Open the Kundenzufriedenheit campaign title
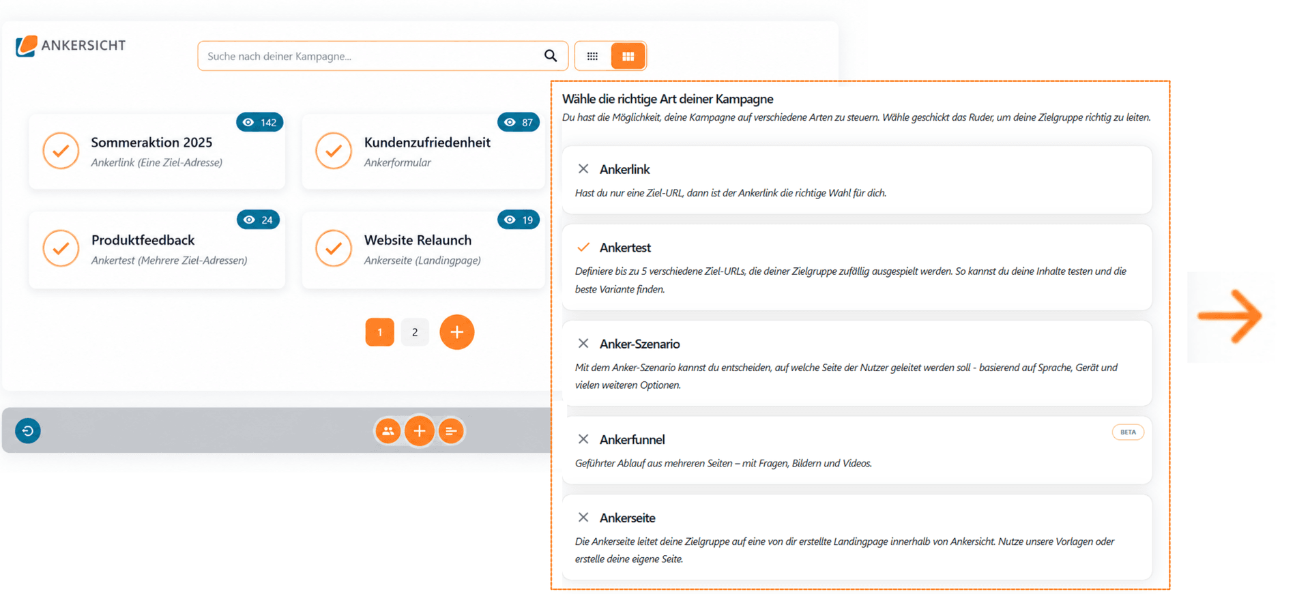The height and width of the screenshot is (607, 1310). pos(427,143)
